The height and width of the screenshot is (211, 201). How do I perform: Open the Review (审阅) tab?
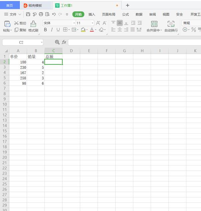153,14
